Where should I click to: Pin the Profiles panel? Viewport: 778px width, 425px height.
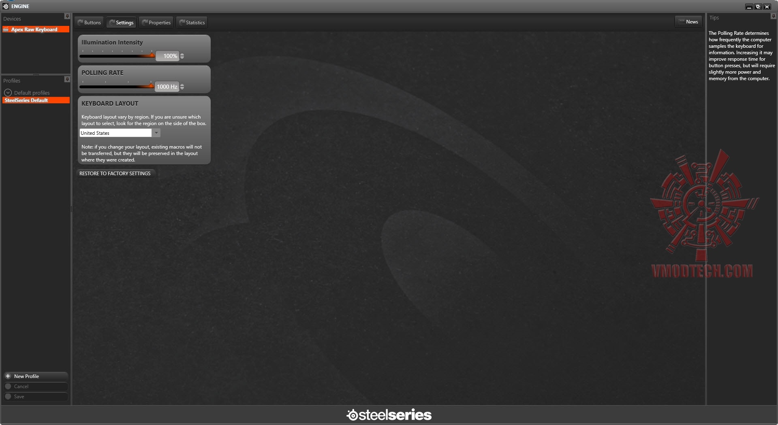pyautogui.click(x=67, y=79)
